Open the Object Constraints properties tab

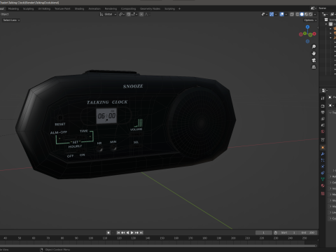[323, 173]
